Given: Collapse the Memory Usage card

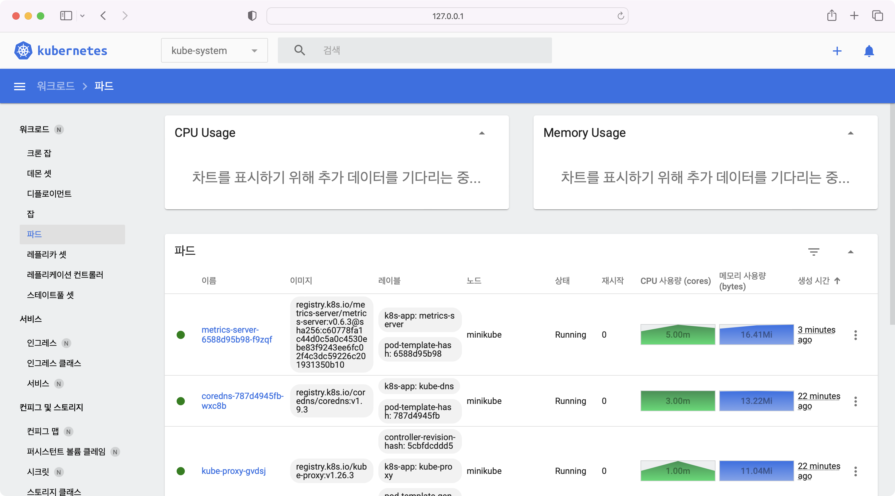Looking at the screenshot, I should click(850, 133).
